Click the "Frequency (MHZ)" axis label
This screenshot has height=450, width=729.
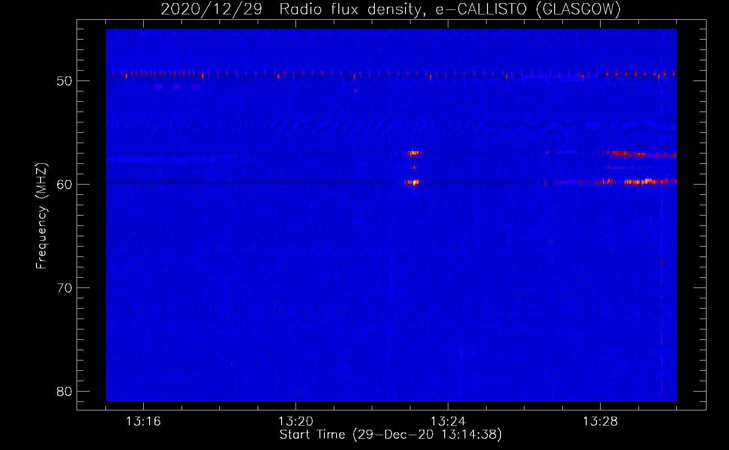(41, 216)
